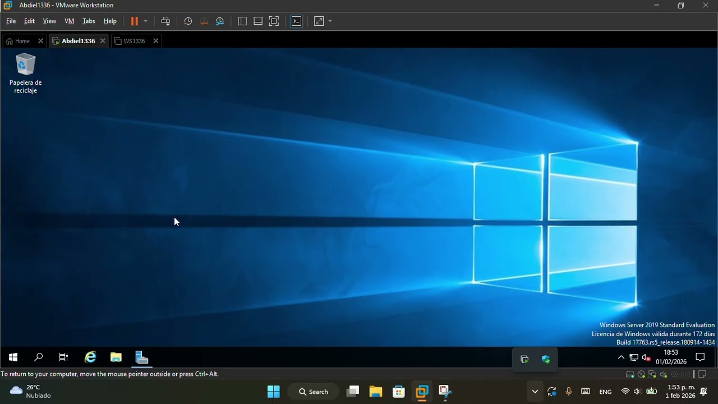Click the host battery charging icon
Viewport: 718px width, 404px height.
pos(652,392)
